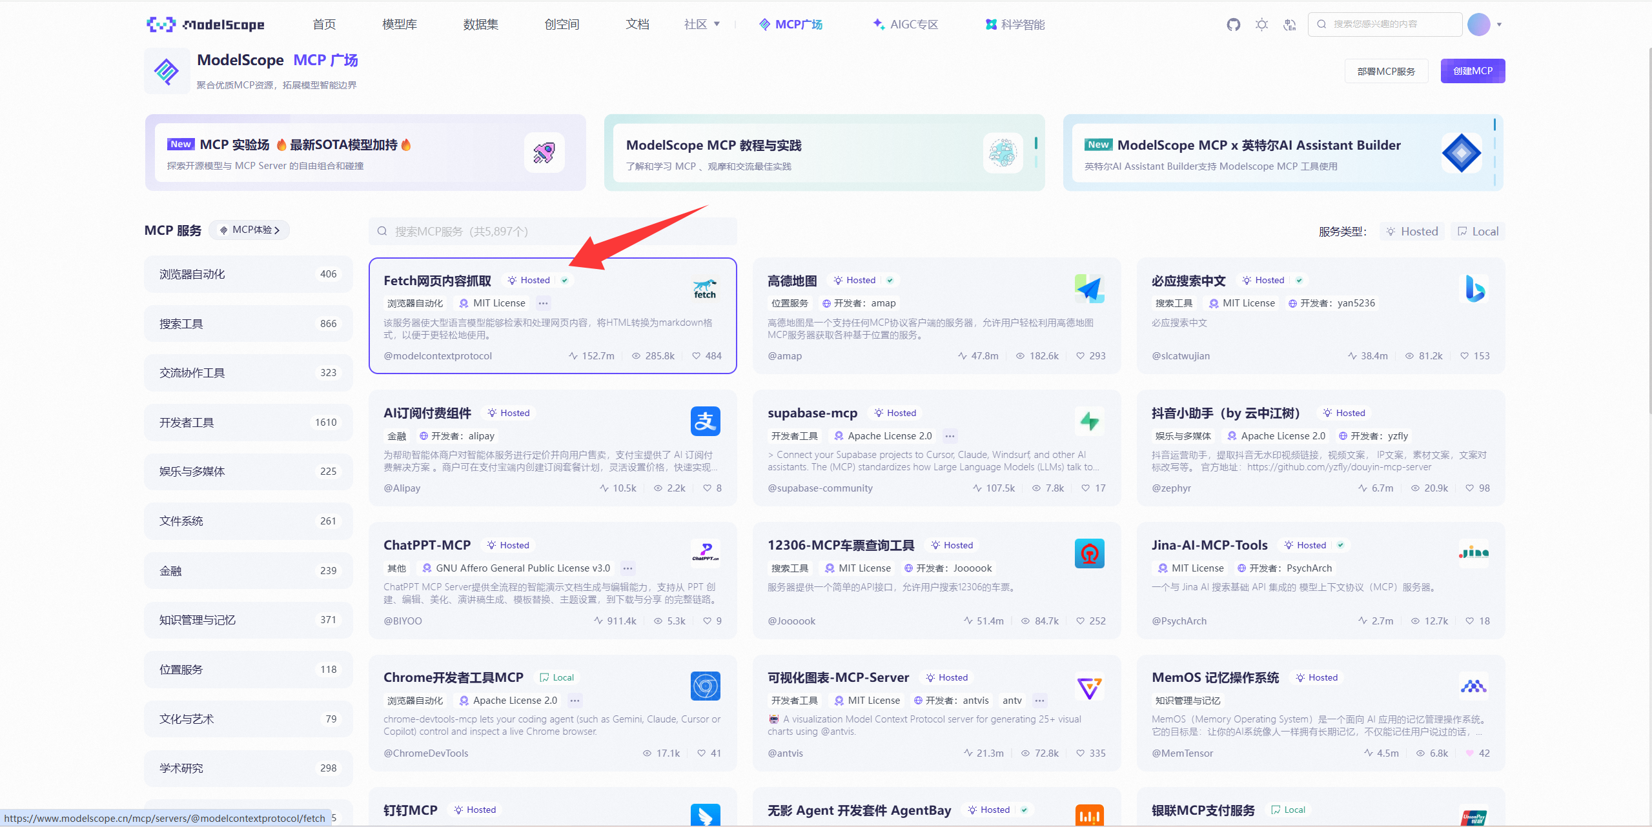Open the 文档 nav item
This screenshot has height=827, width=1652.
(x=637, y=25)
